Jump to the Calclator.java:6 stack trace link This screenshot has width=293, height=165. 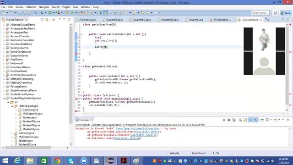point(147,132)
